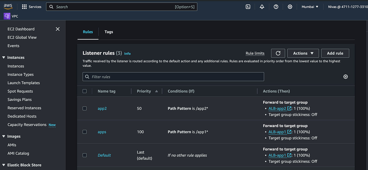Open EC2 Global View
This screenshot has height=170, width=368.
coord(22,37)
